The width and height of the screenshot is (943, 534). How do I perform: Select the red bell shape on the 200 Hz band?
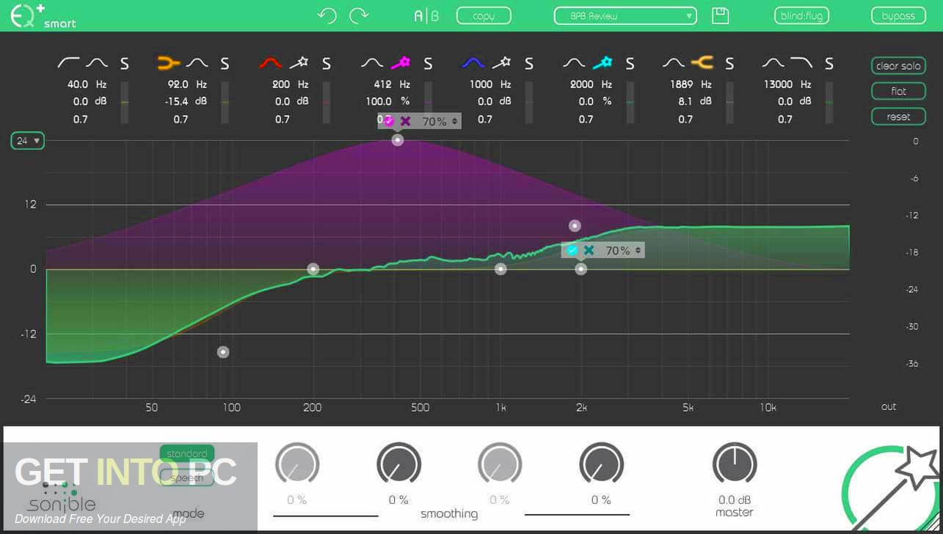click(x=271, y=64)
